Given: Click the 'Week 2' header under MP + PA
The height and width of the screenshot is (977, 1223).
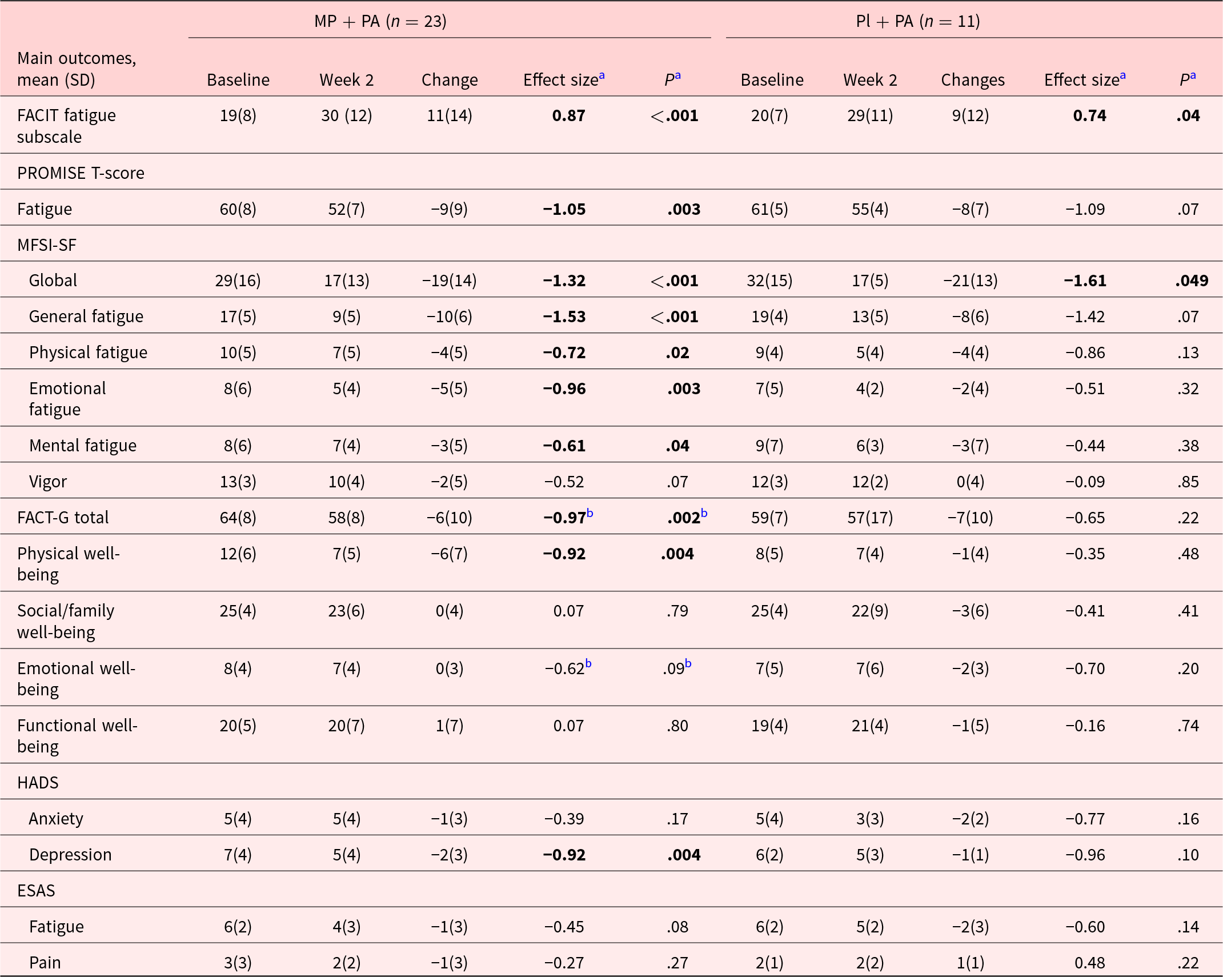Looking at the screenshot, I should (346, 80).
